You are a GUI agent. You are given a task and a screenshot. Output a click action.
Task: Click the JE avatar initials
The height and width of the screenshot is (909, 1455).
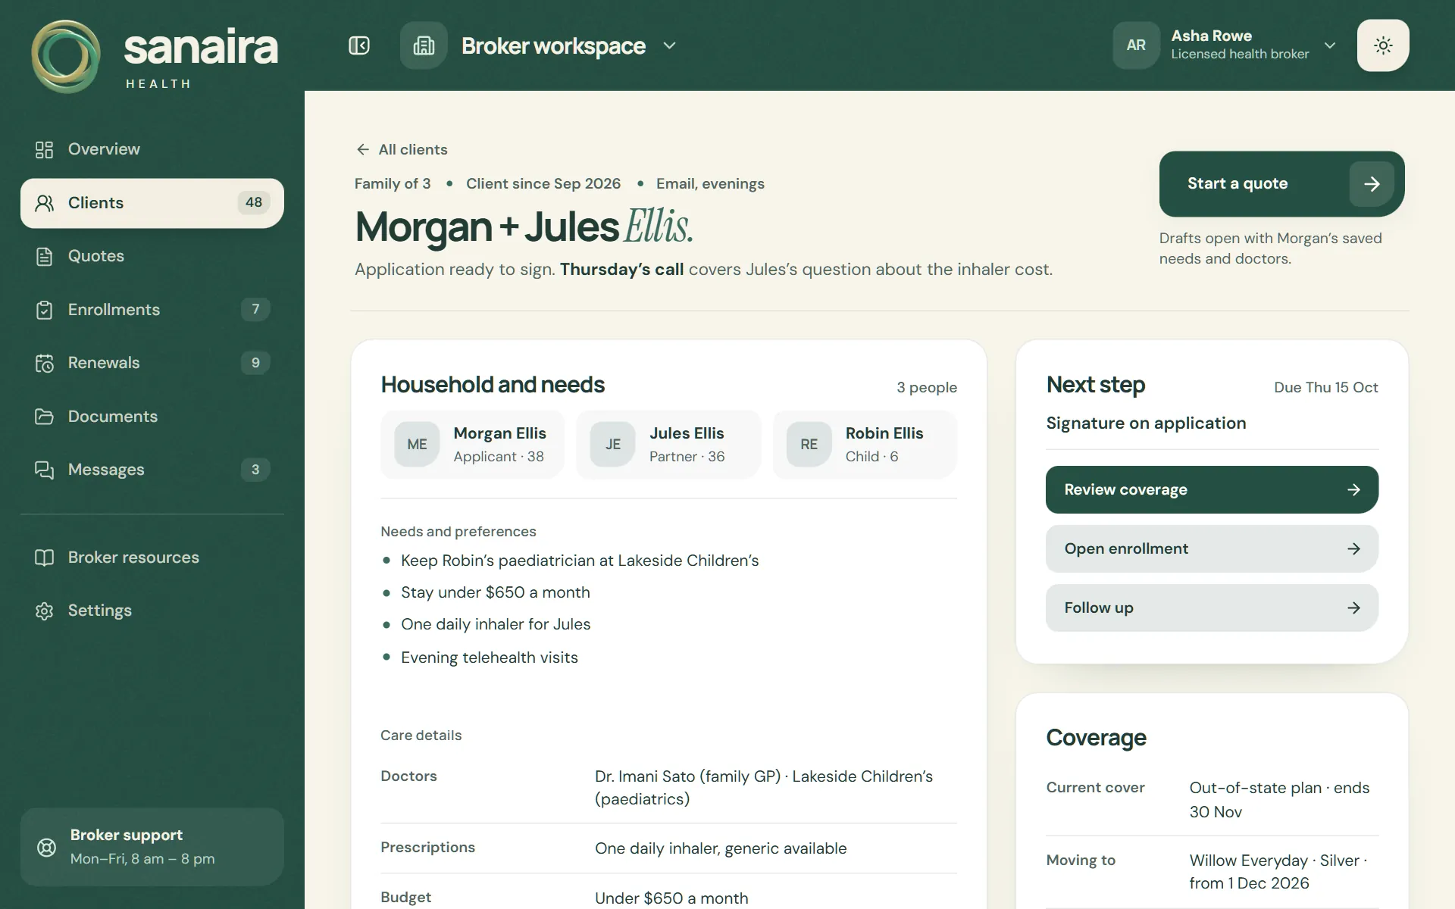click(613, 444)
